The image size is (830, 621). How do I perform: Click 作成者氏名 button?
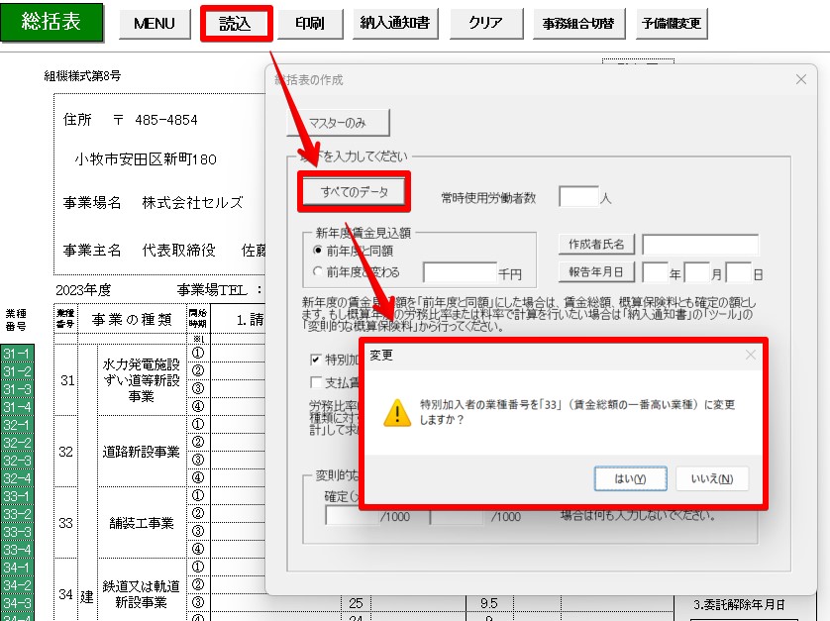(596, 244)
